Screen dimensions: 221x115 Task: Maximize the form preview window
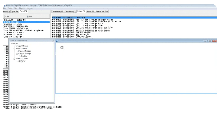(210, 41)
